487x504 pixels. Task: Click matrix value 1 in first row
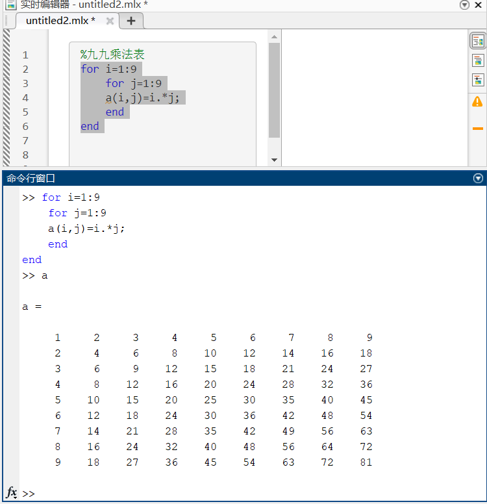(x=58, y=338)
